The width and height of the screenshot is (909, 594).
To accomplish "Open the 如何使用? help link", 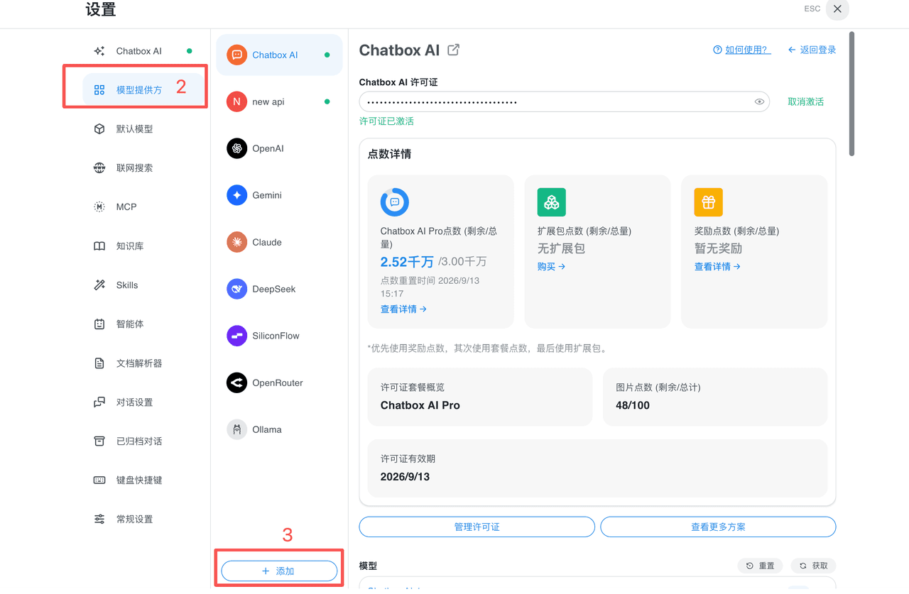I will (x=742, y=50).
